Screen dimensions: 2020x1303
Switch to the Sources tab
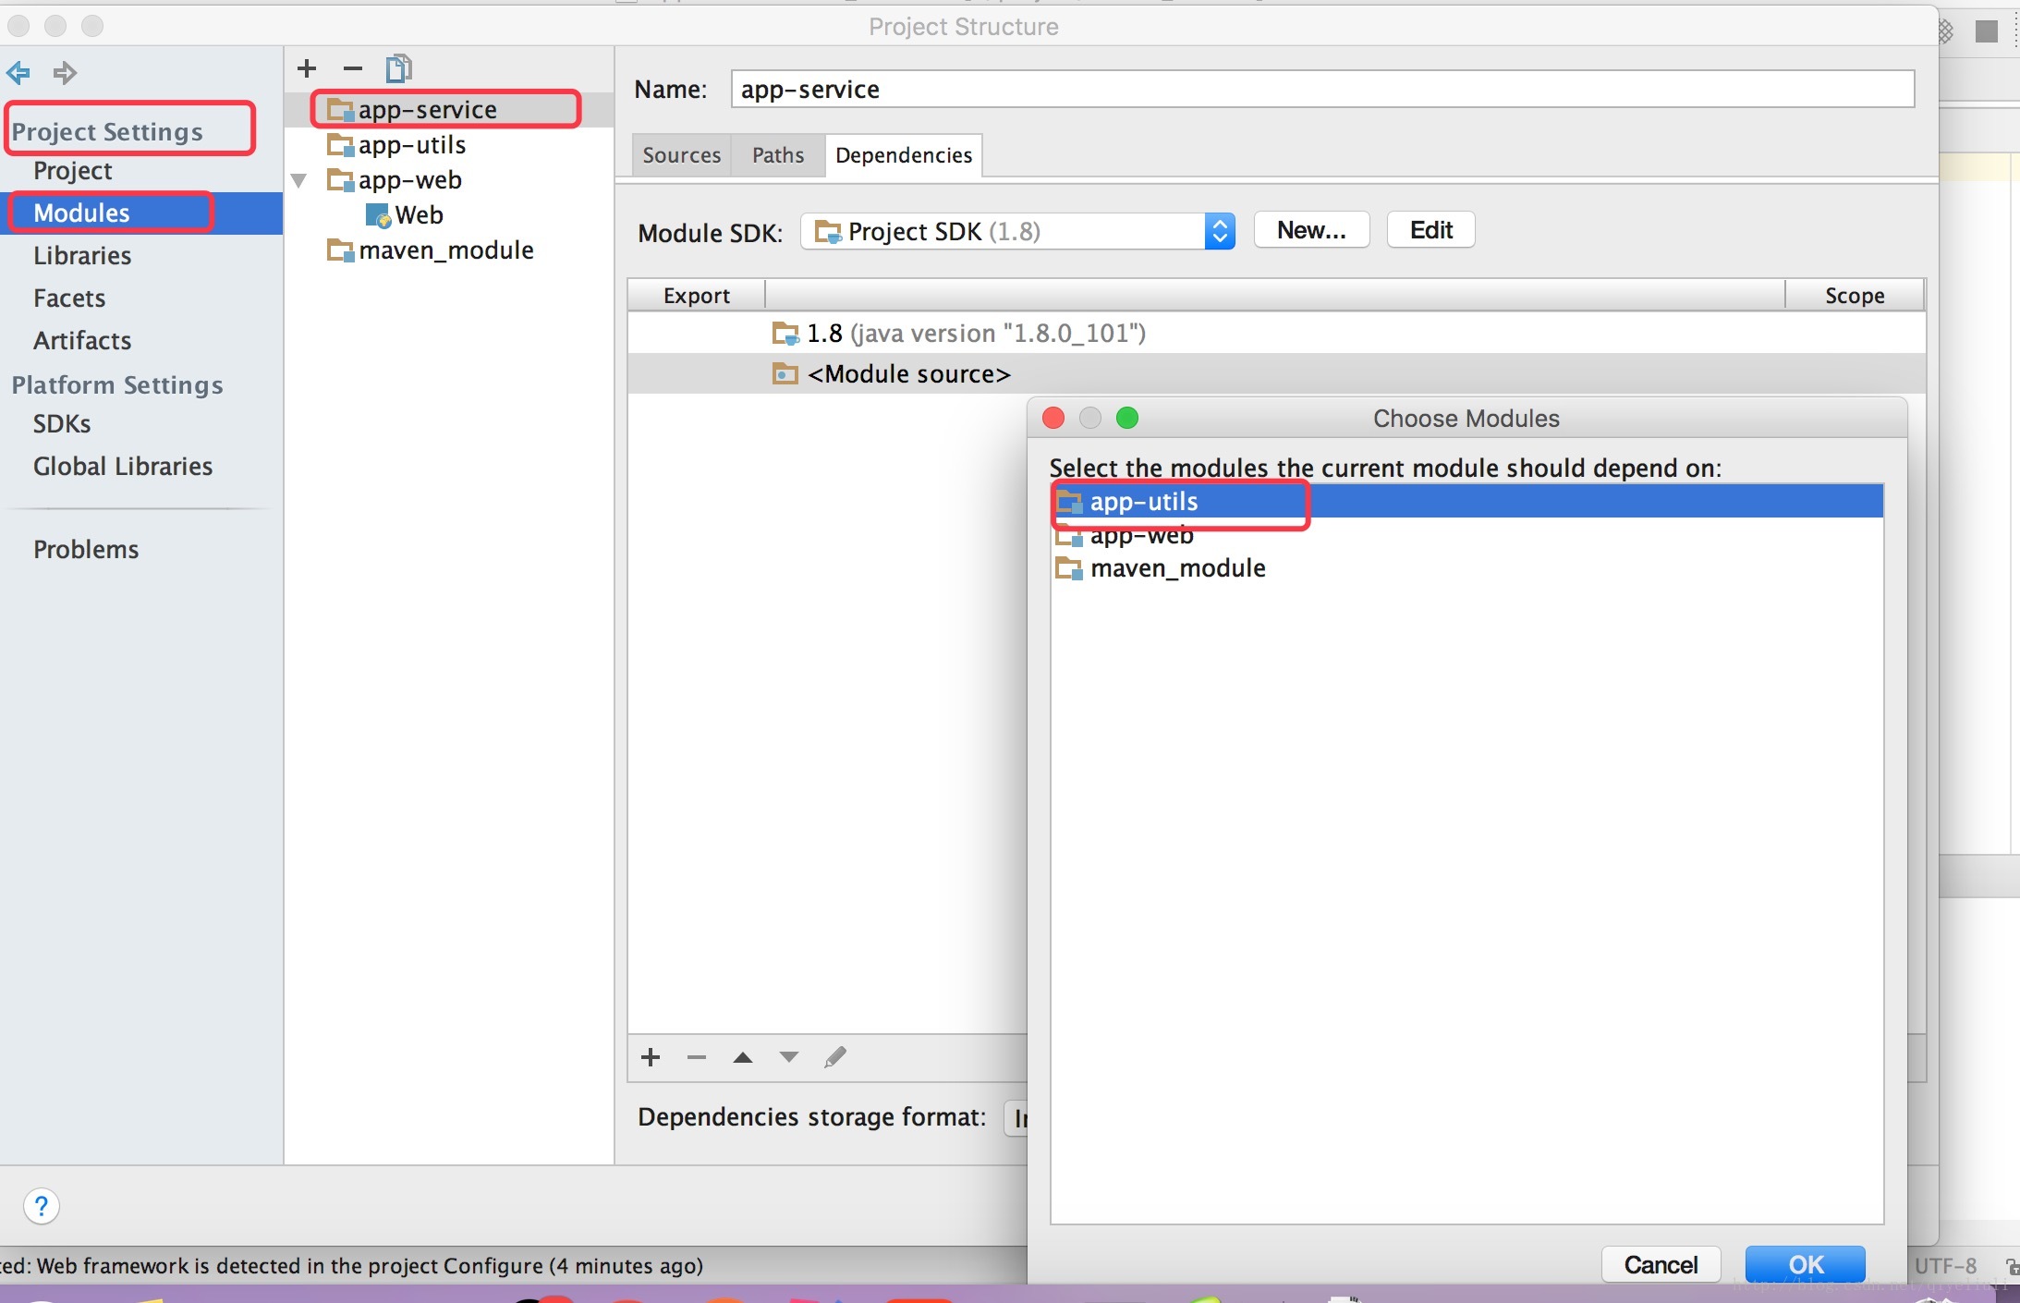[682, 155]
